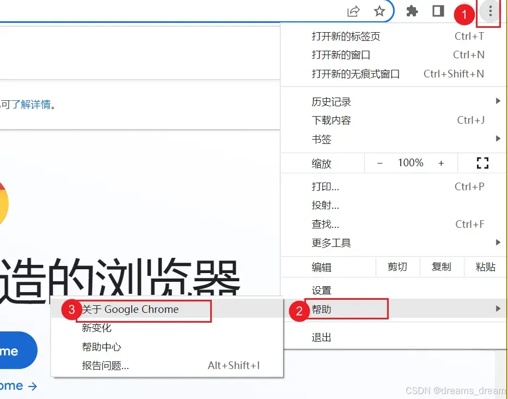Choose 退出 to quit Chrome
This screenshot has width=508, height=399.
click(394, 337)
